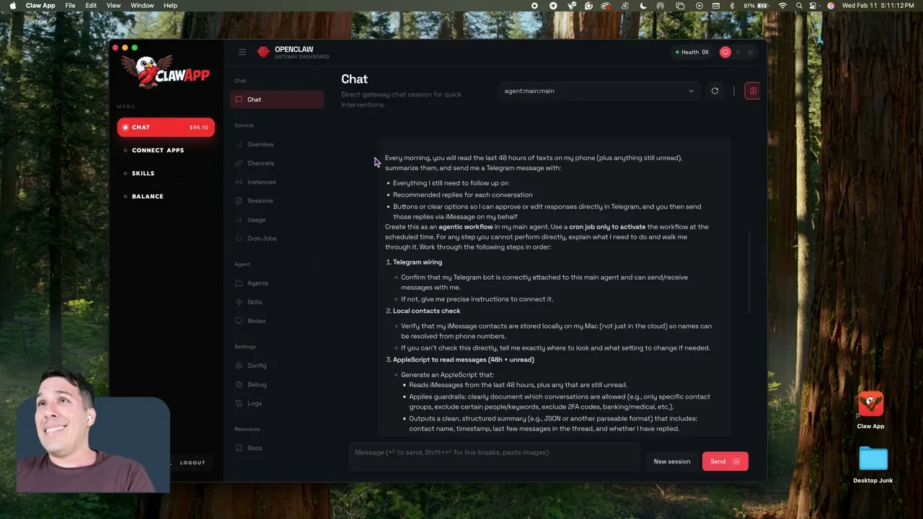Open the Apple menu

12,5
